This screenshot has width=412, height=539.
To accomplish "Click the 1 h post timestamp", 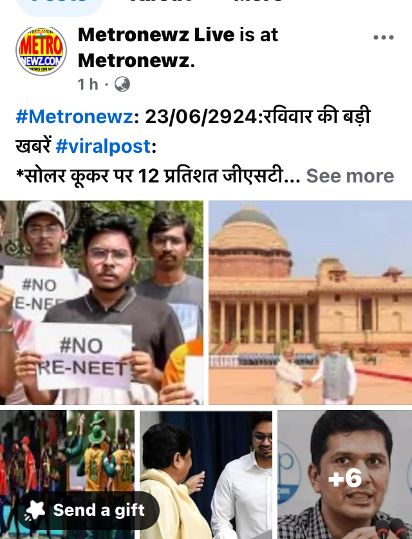I will (88, 84).
